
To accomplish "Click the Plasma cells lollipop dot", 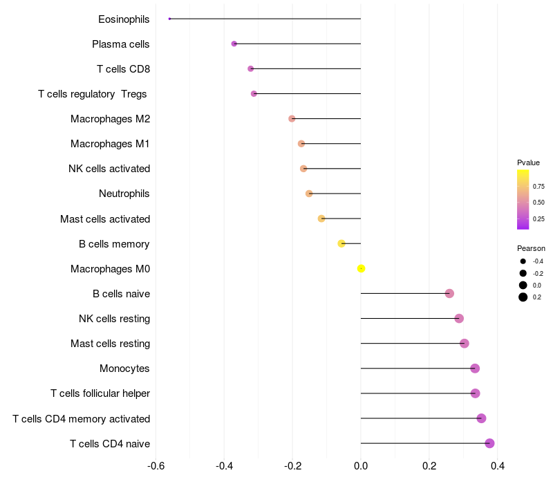I will coord(234,44).
